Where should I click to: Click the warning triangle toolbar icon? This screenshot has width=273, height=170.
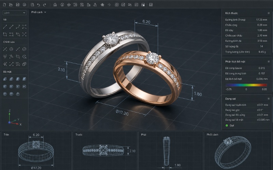(95, 5)
